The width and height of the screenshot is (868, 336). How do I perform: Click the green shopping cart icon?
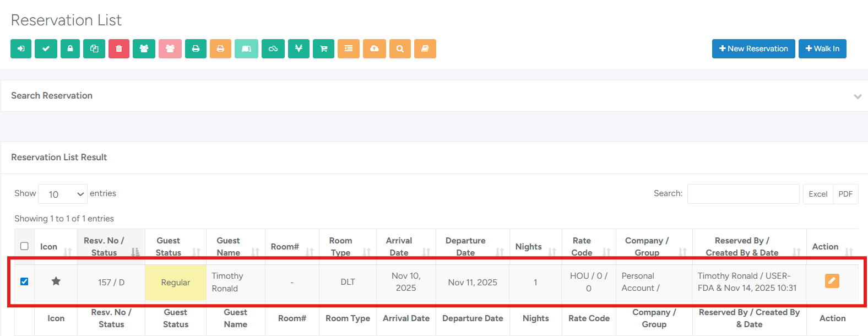coord(323,48)
